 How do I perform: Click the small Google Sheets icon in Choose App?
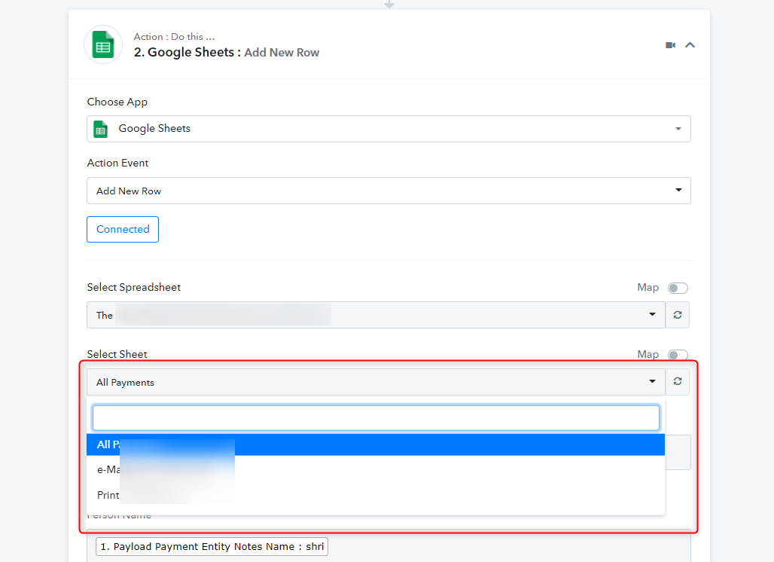(101, 129)
